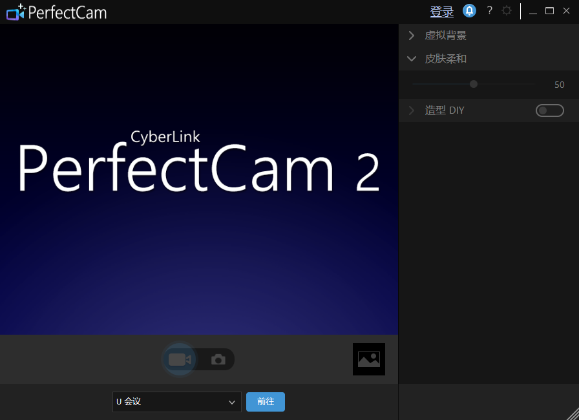Image resolution: width=579 pixels, height=420 pixels.
Task: Adjust the skin smoothing slider handle
Action: (473, 84)
